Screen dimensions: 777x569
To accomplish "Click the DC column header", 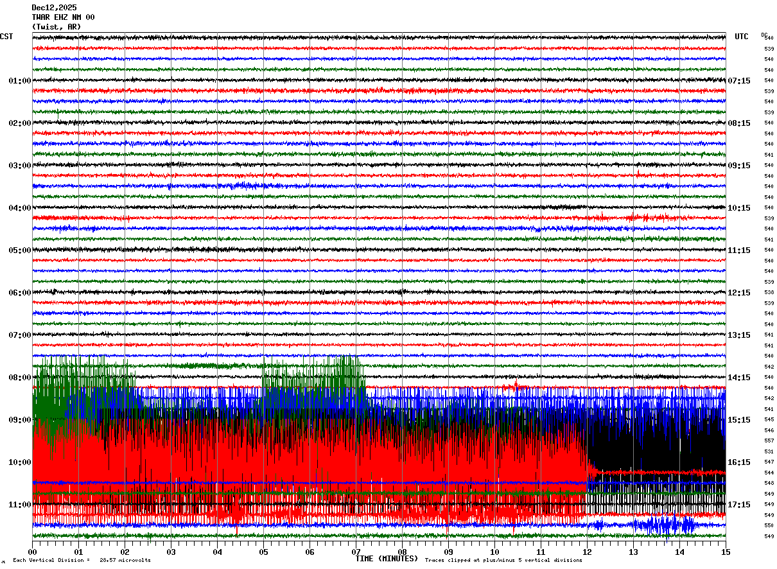I will tap(764, 35).
